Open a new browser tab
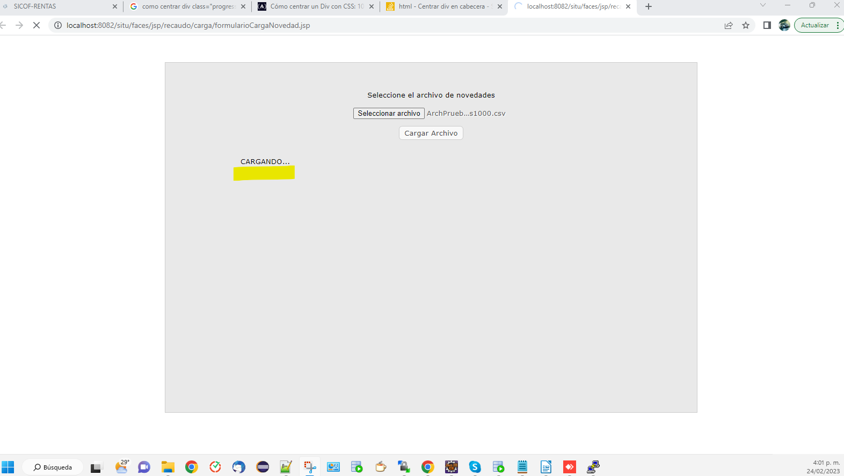844x476 pixels. [649, 6]
